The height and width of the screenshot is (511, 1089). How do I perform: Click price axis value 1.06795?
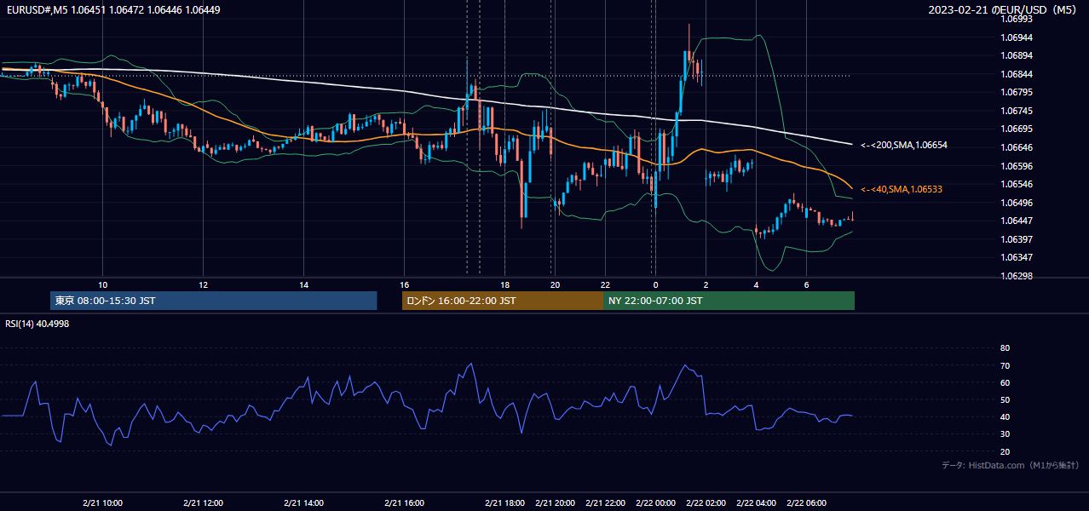coord(1017,93)
